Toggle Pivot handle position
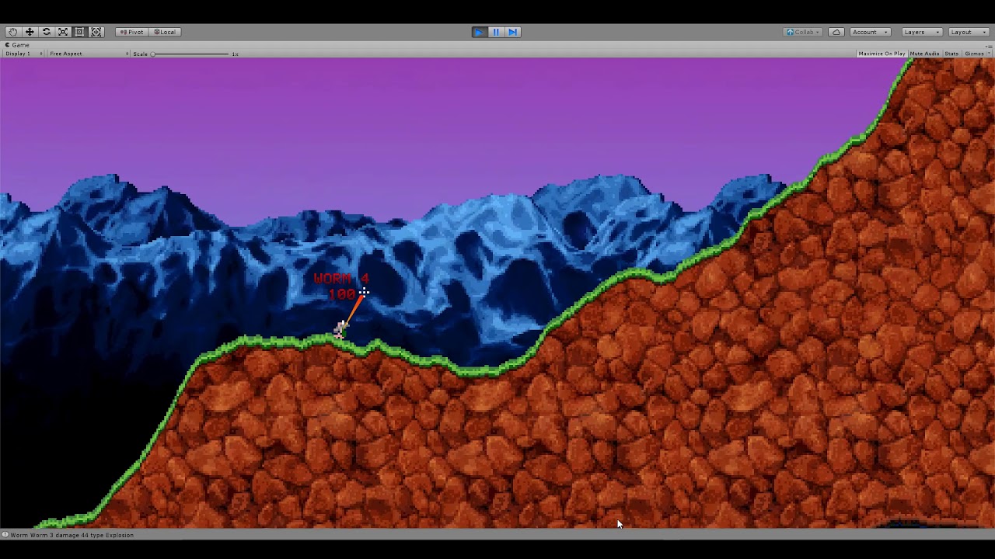 coord(132,32)
